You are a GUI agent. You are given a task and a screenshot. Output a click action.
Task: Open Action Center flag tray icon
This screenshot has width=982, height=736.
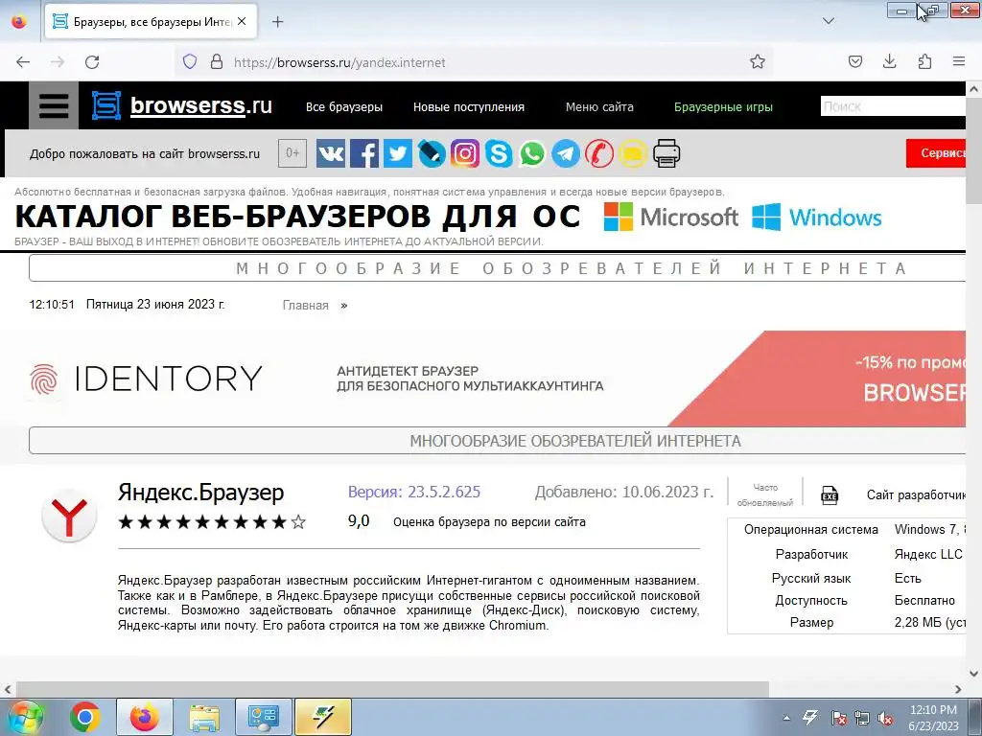838,718
